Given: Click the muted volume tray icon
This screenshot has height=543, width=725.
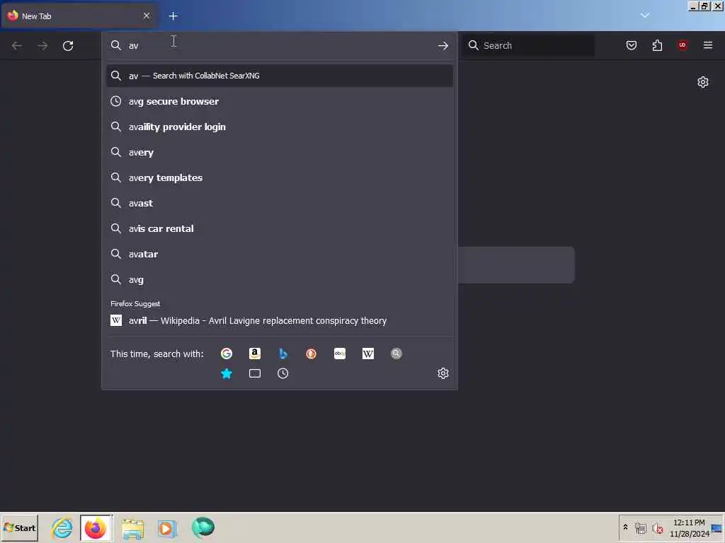Looking at the screenshot, I should [x=658, y=528].
